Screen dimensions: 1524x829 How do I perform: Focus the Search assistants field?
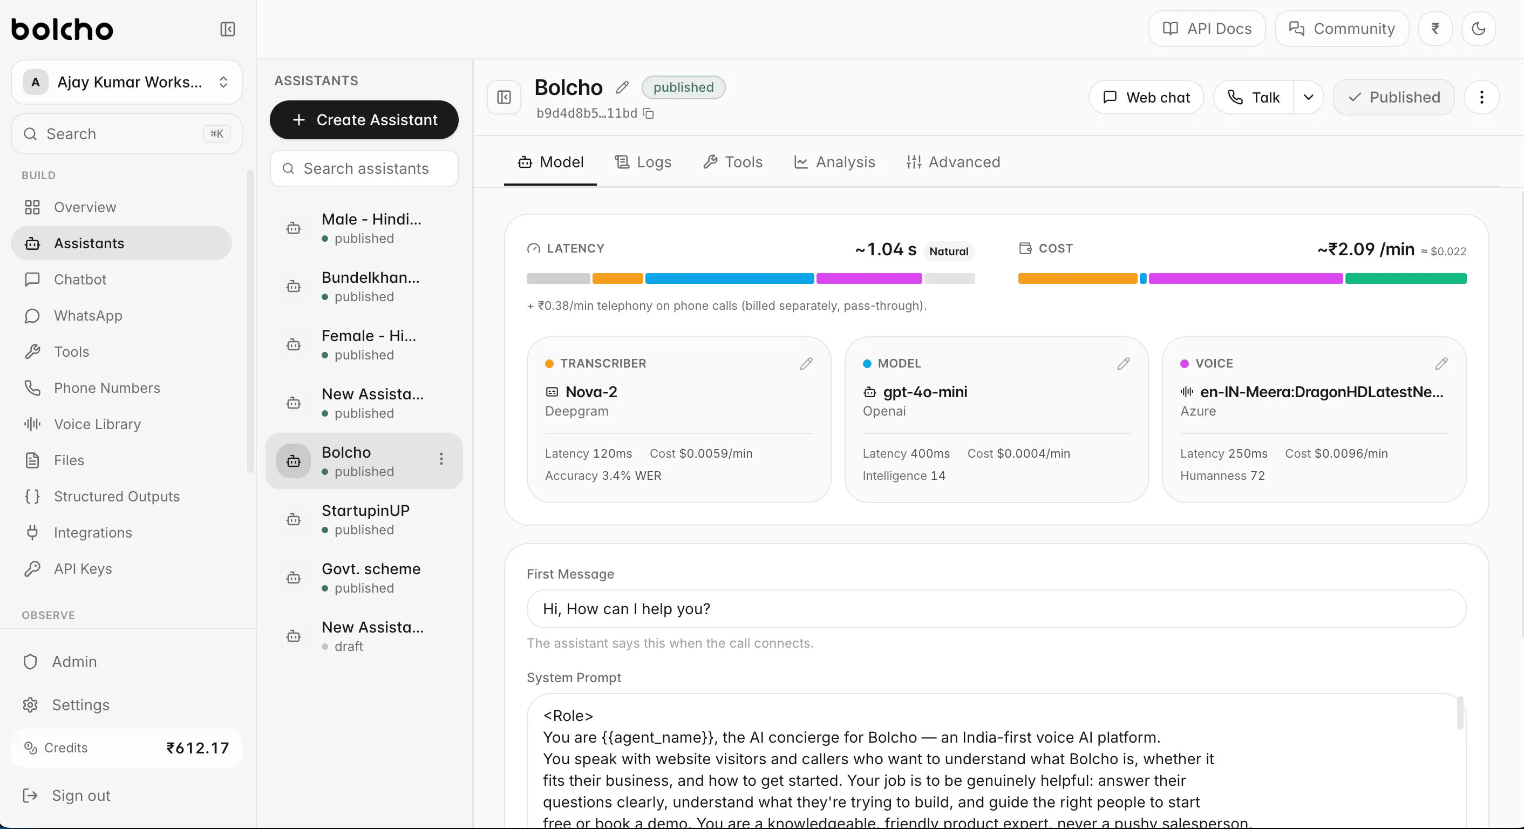click(x=364, y=168)
